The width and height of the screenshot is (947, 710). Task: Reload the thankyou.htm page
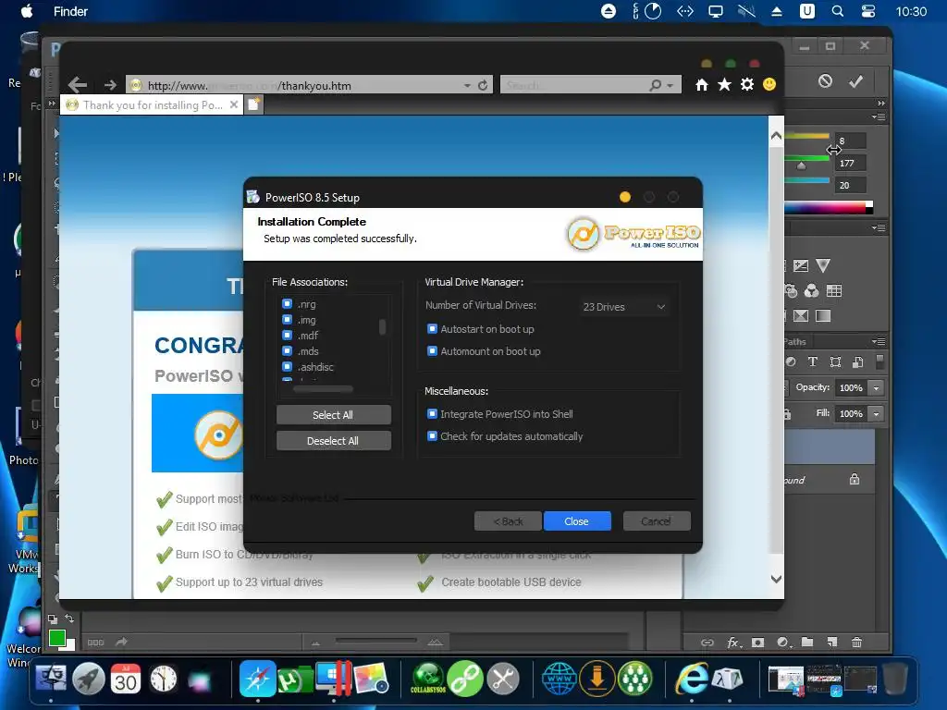tap(483, 85)
